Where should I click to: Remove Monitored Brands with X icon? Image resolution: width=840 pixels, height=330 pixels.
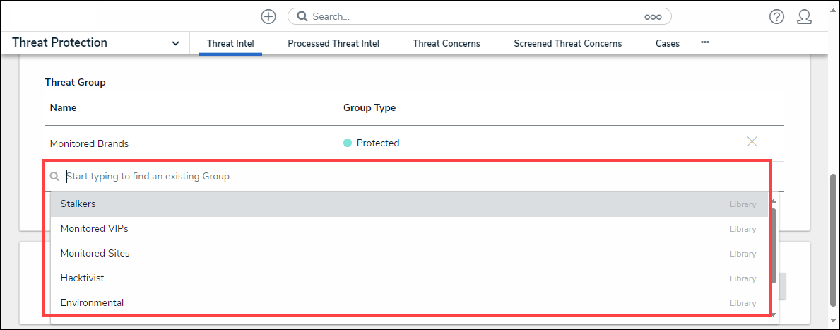click(x=752, y=142)
